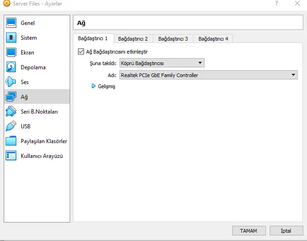Click the help question mark button

tap(277, 4)
